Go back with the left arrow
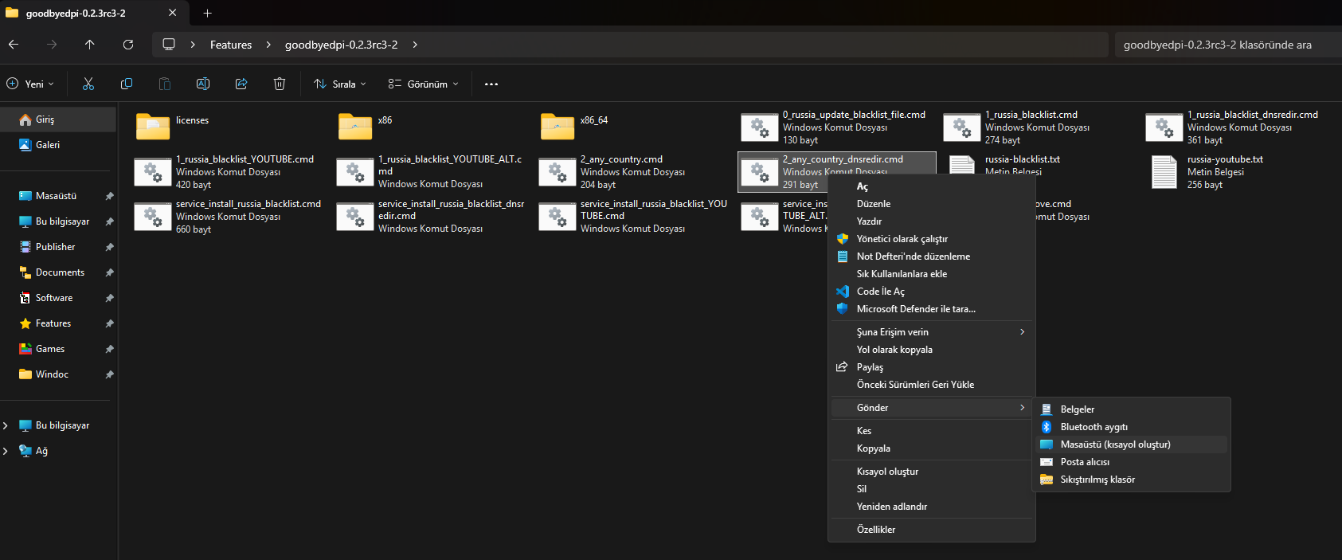Image resolution: width=1342 pixels, height=560 pixels. 14,45
